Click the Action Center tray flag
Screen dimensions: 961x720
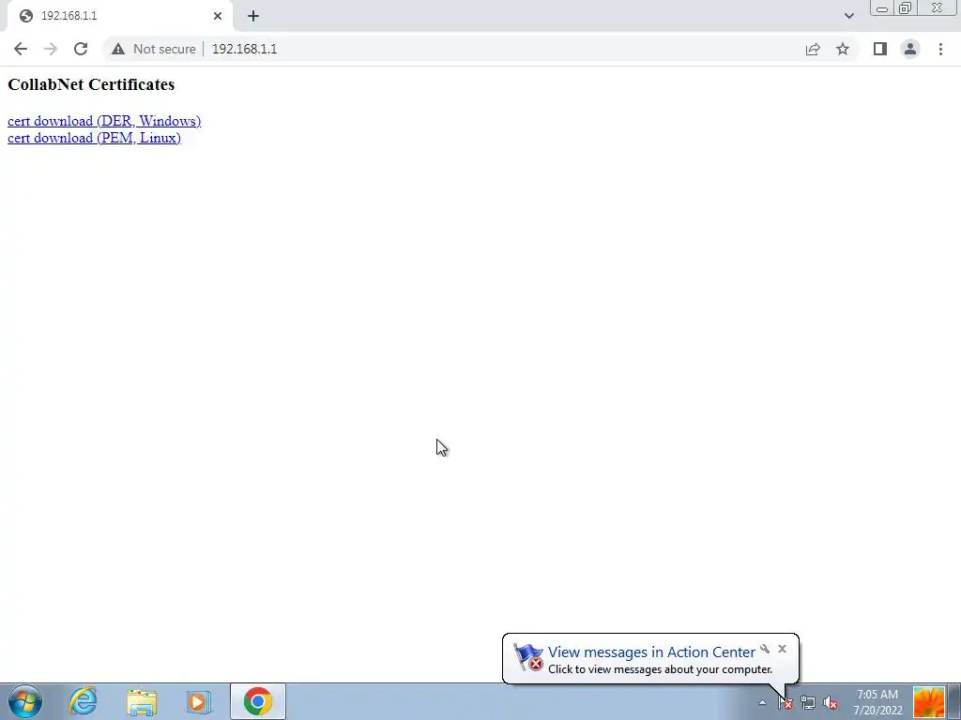click(786, 702)
